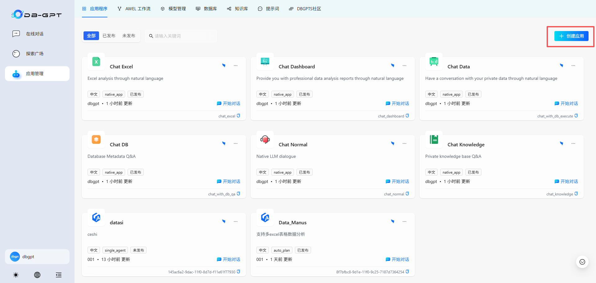Start a conversation on the Chat DB card

click(228, 181)
